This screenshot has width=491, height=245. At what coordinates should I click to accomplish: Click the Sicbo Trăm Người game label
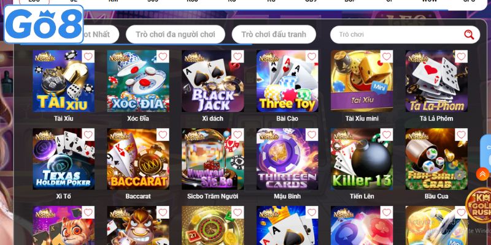[x=212, y=196]
